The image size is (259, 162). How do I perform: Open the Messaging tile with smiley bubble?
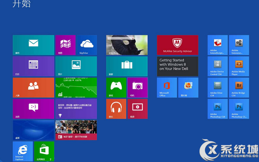tap(33, 109)
